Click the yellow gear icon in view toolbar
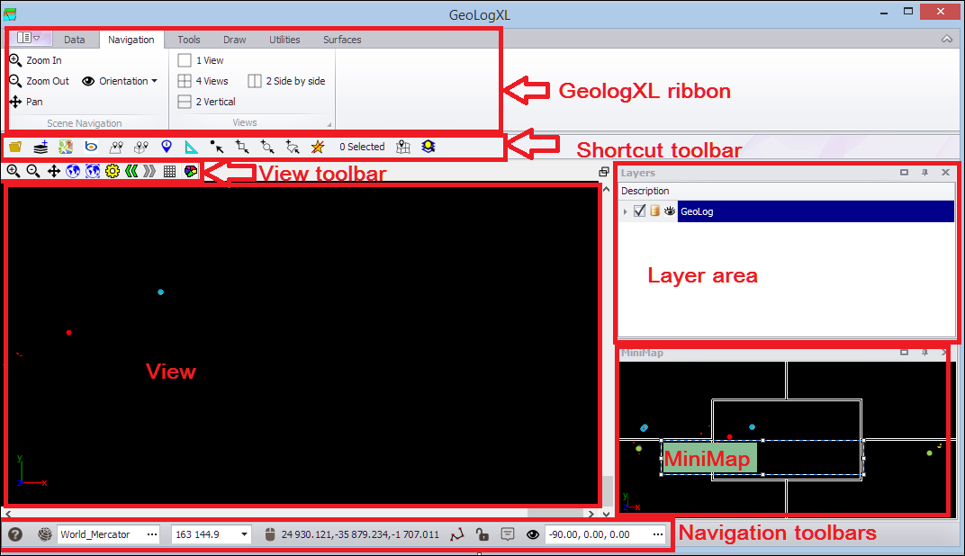The width and height of the screenshot is (965, 556). (x=112, y=171)
